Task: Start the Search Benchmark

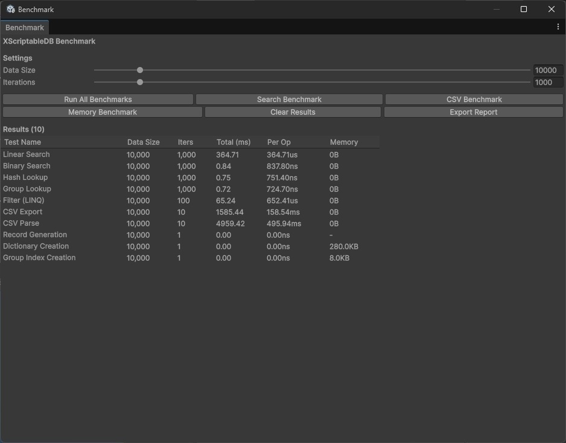Action: pos(289,100)
